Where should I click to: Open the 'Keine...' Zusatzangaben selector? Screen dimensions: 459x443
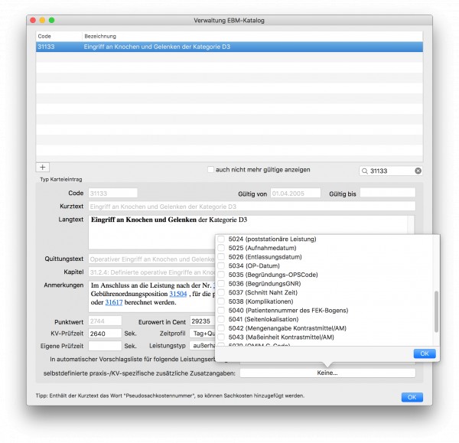327,373
